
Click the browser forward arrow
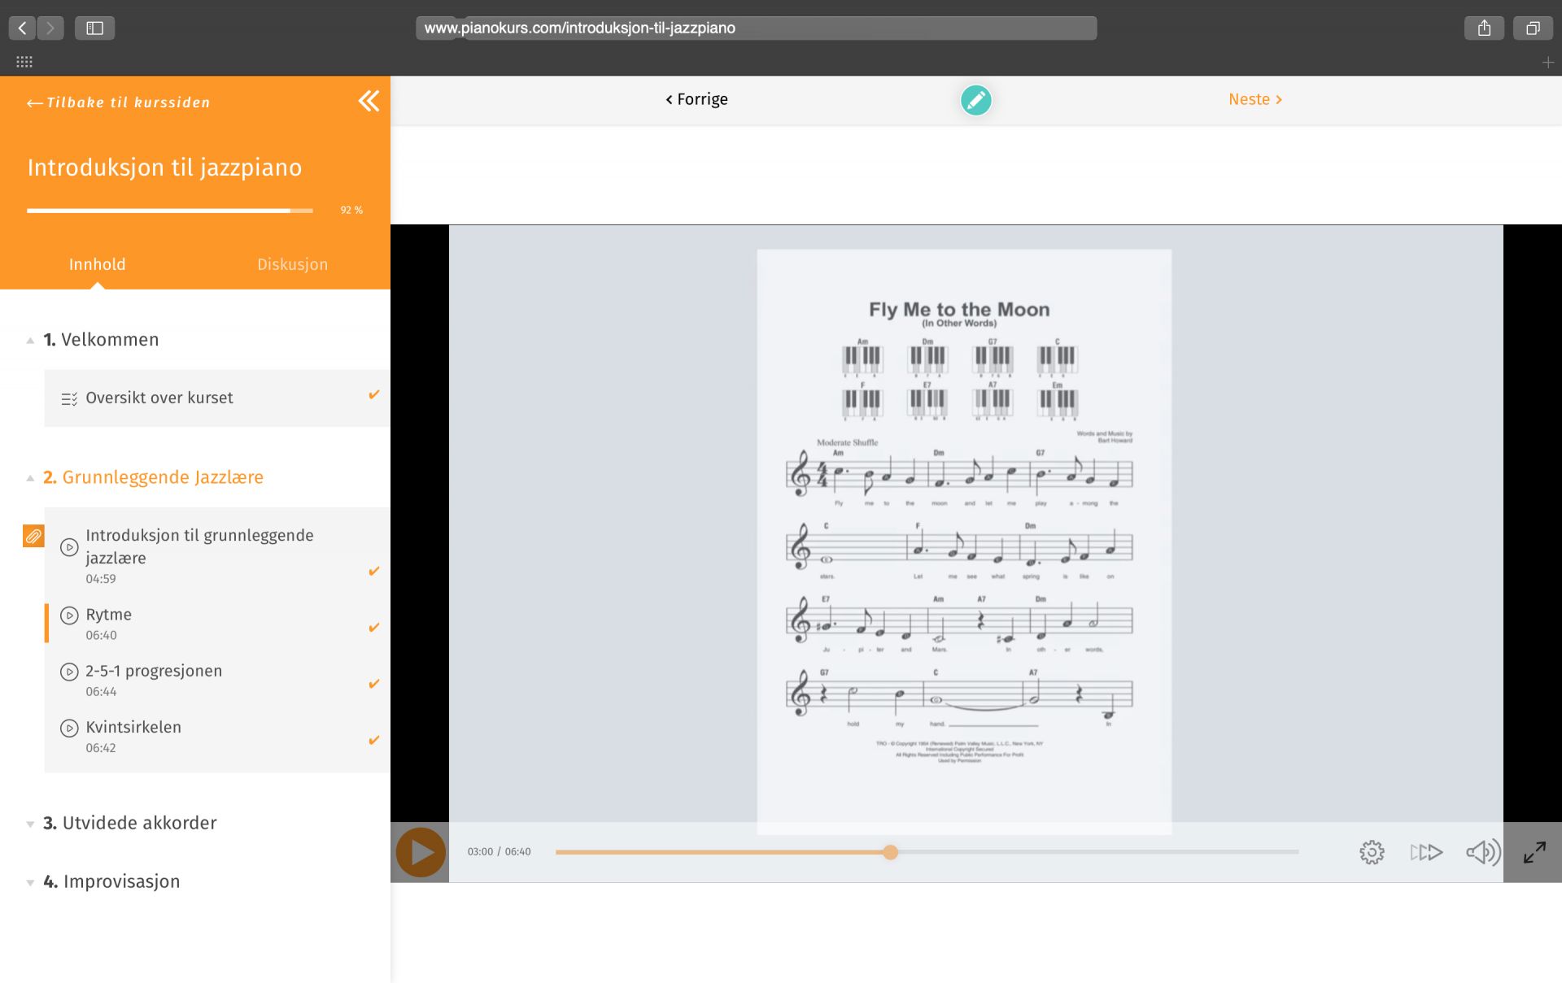[50, 28]
